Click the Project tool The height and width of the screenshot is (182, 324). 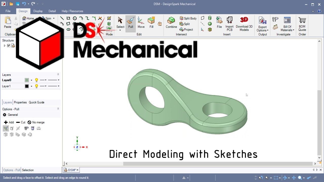(x=186, y=30)
